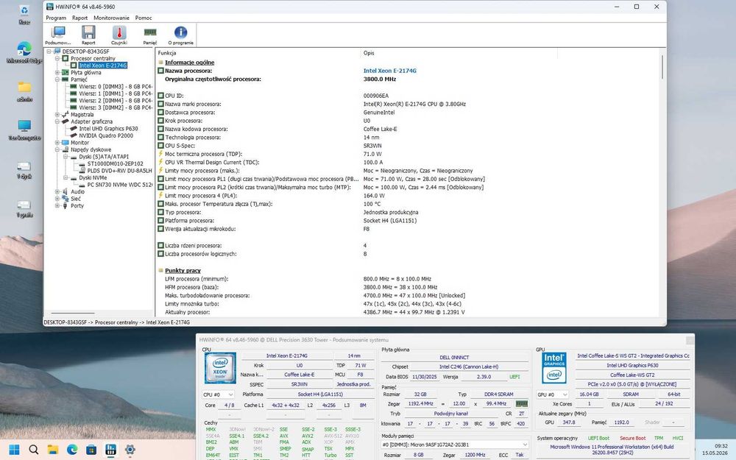Click the Pamięć RAM module toolbar icon
736x460 pixels.
click(x=150, y=32)
